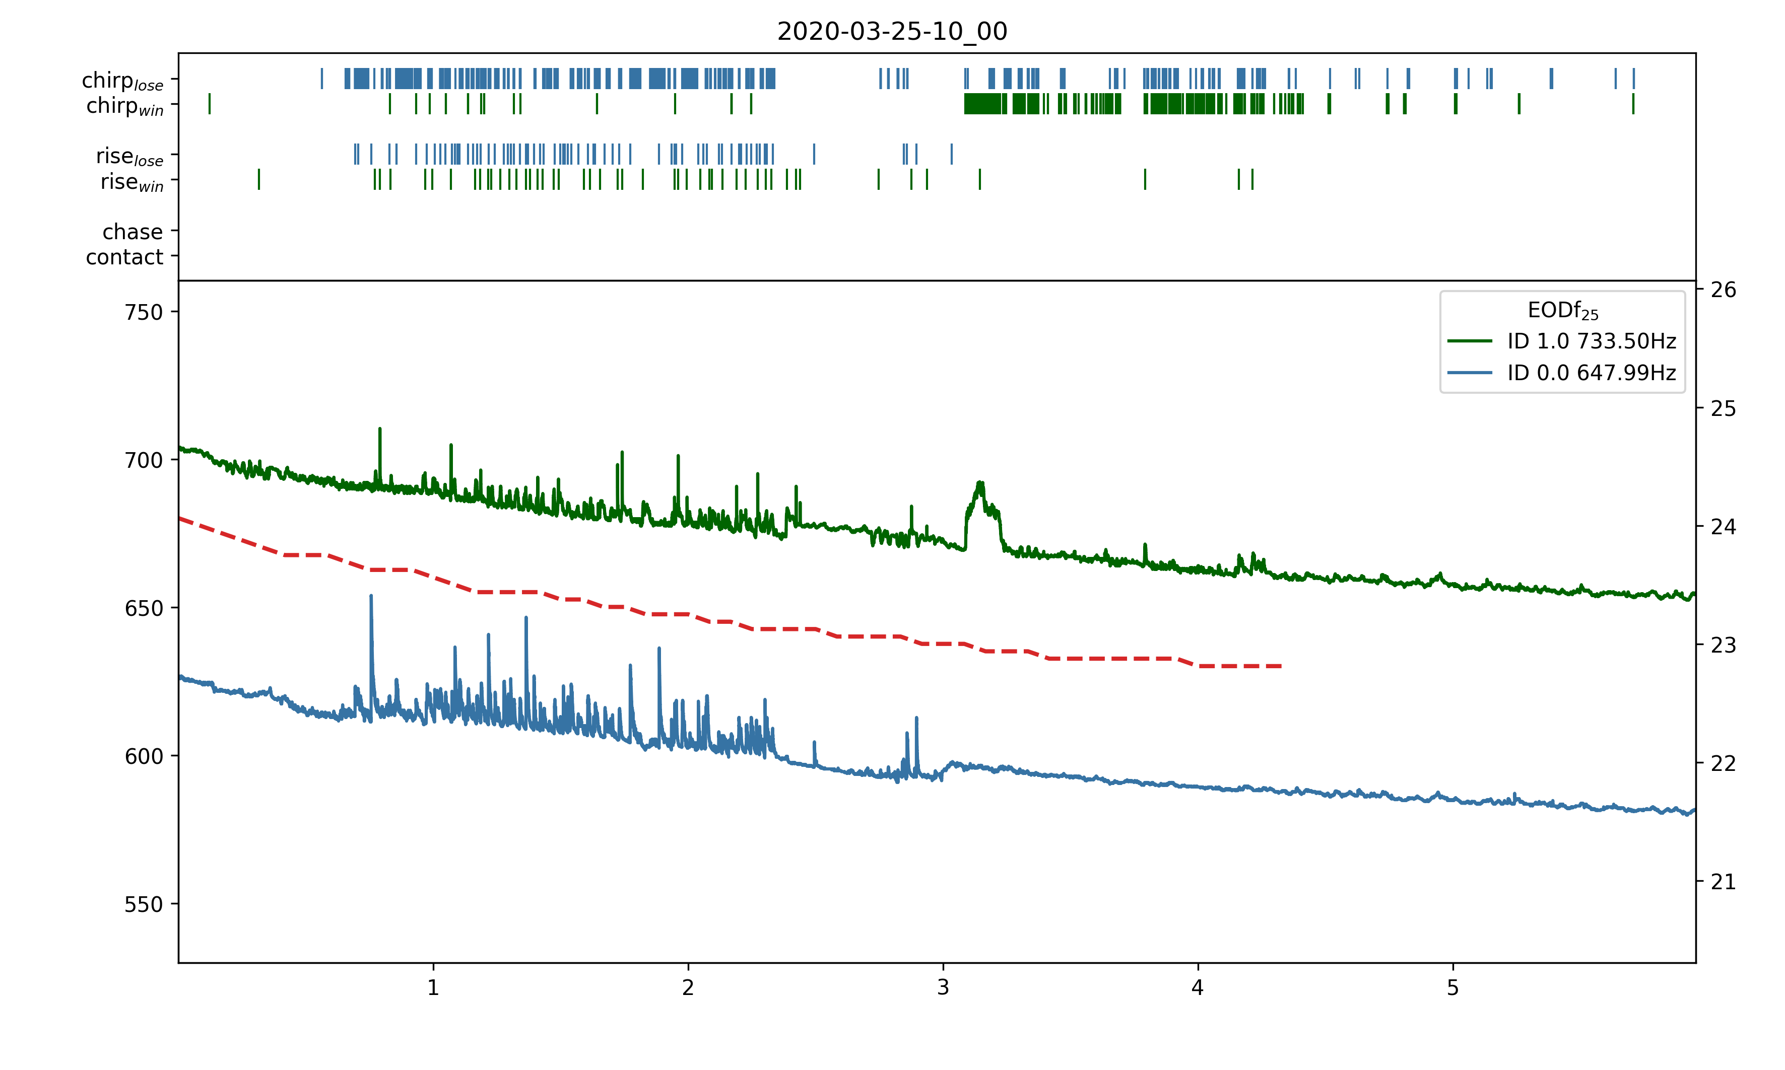Image resolution: width=1785 pixels, height=1070 pixels.
Task: Click the 750 tick on left axis
Action: pyautogui.click(x=144, y=312)
